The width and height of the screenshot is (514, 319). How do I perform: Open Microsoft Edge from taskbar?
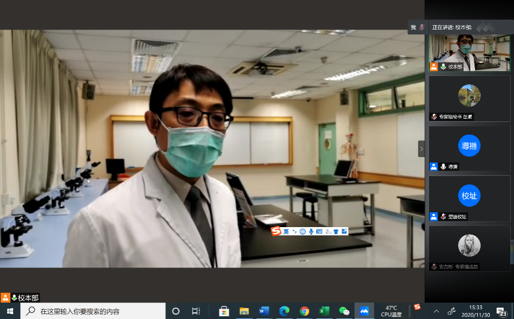(x=284, y=311)
